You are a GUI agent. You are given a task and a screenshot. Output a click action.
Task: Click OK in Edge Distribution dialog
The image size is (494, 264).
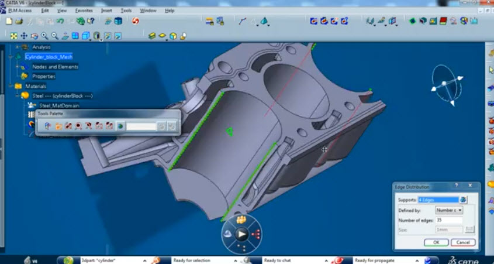click(436, 242)
